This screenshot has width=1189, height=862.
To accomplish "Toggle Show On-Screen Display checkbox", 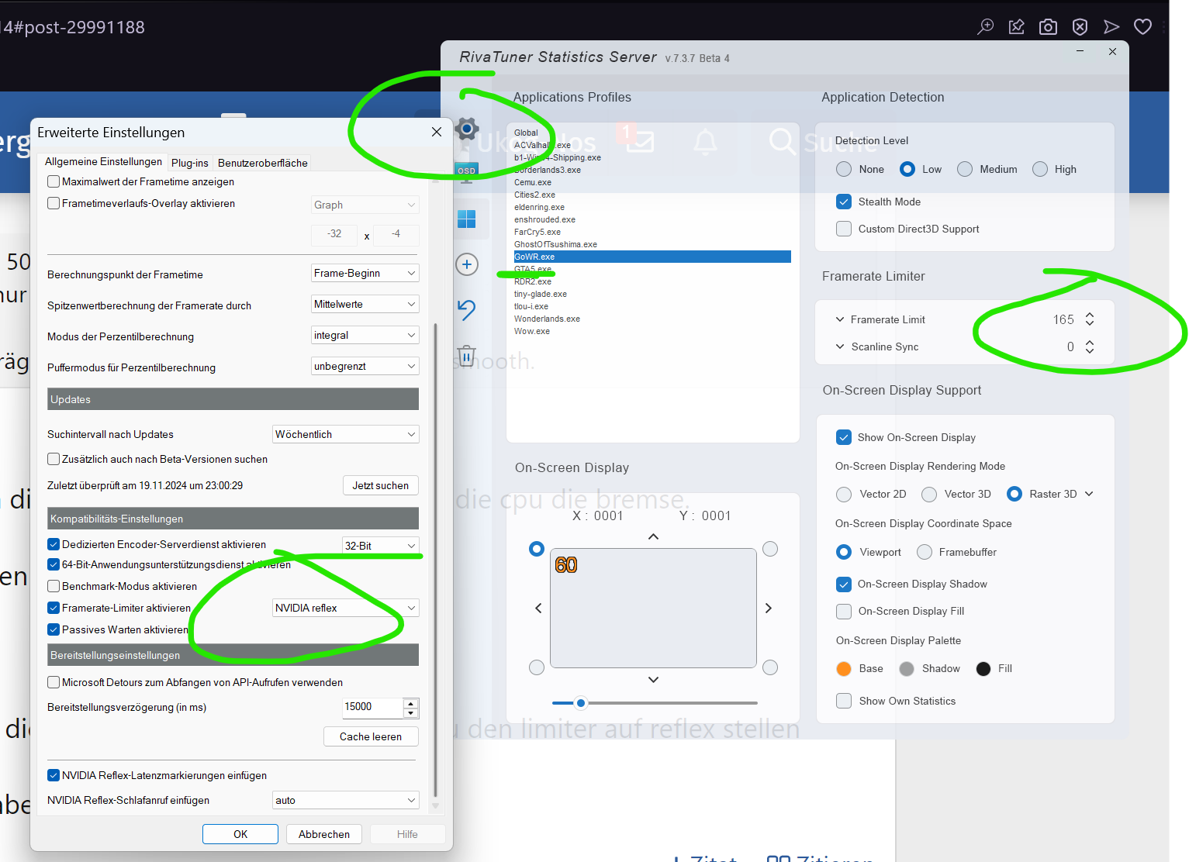I will (844, 437).
